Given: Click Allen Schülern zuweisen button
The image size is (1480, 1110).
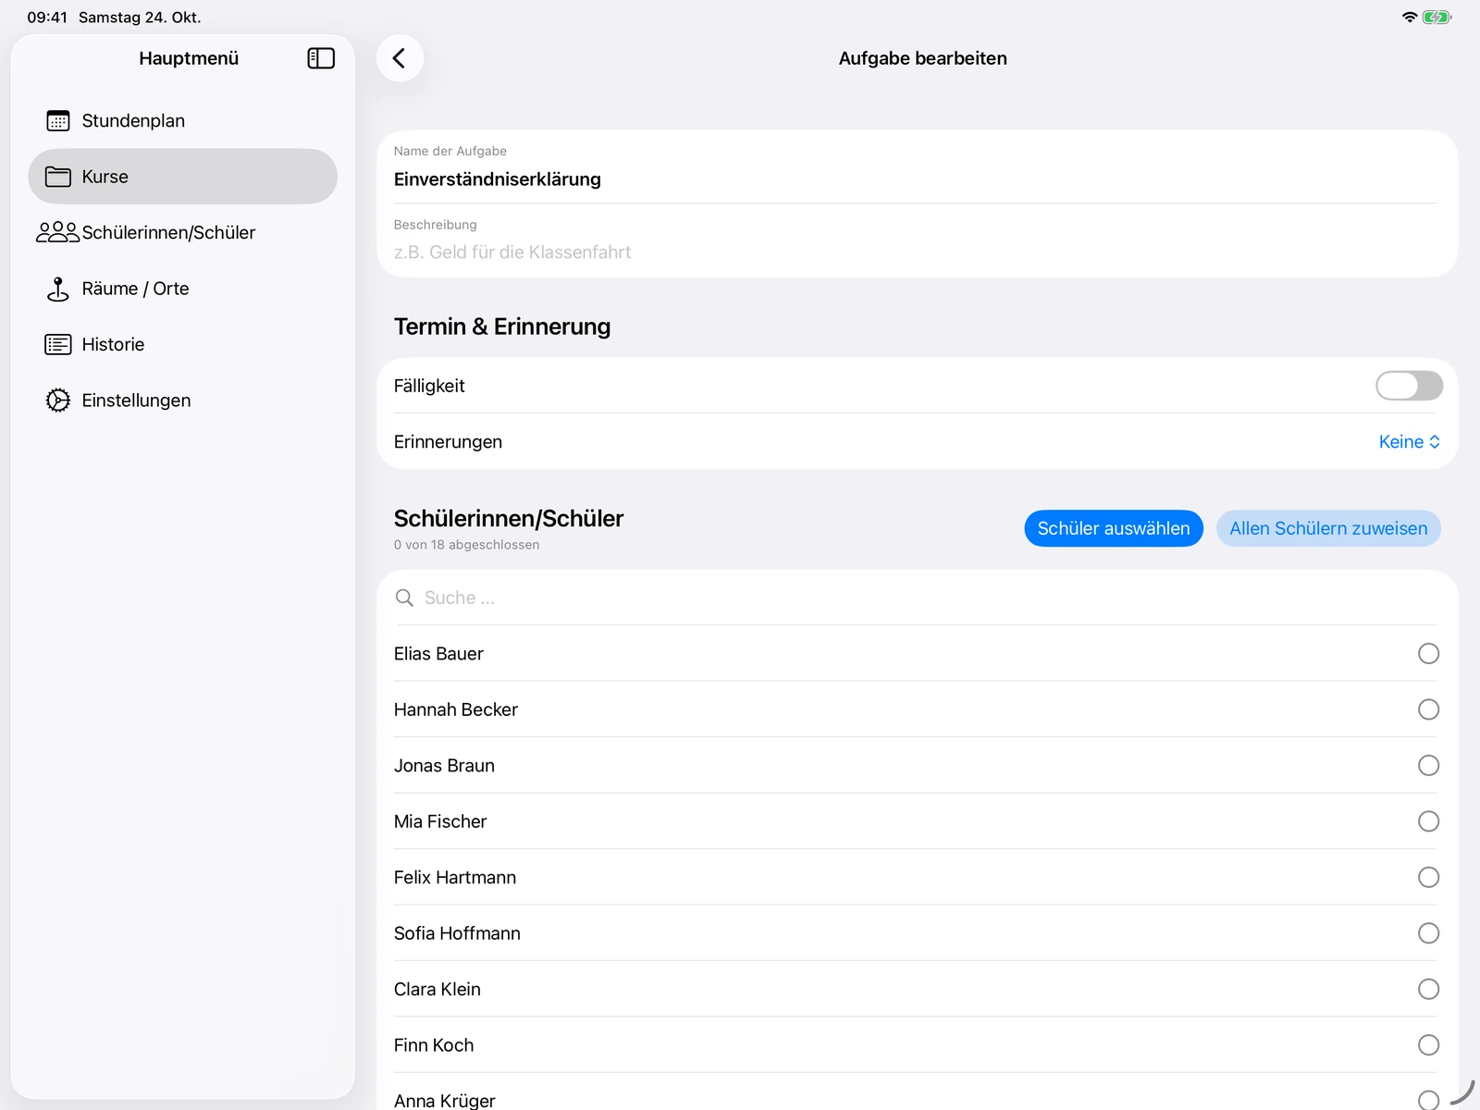Looking at the screenshot, I should (x=1328, y=528).
